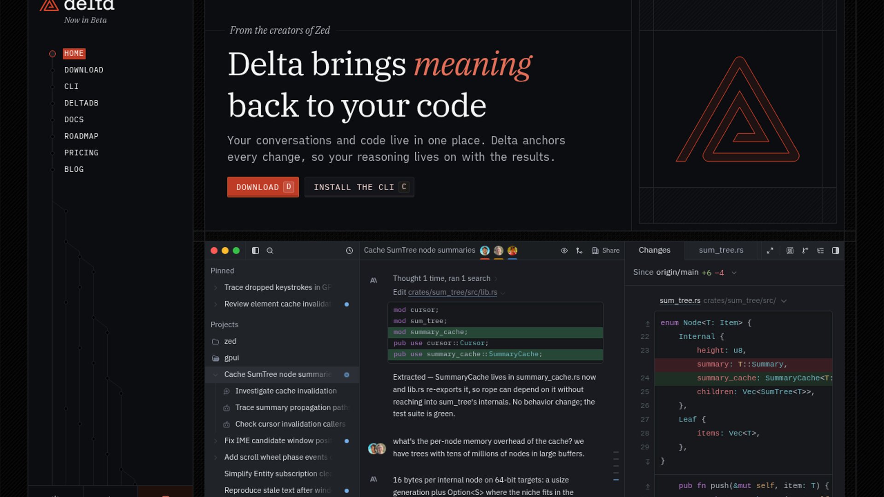
Task: Select added line mod summary_cache
Action: coord(495,332)
